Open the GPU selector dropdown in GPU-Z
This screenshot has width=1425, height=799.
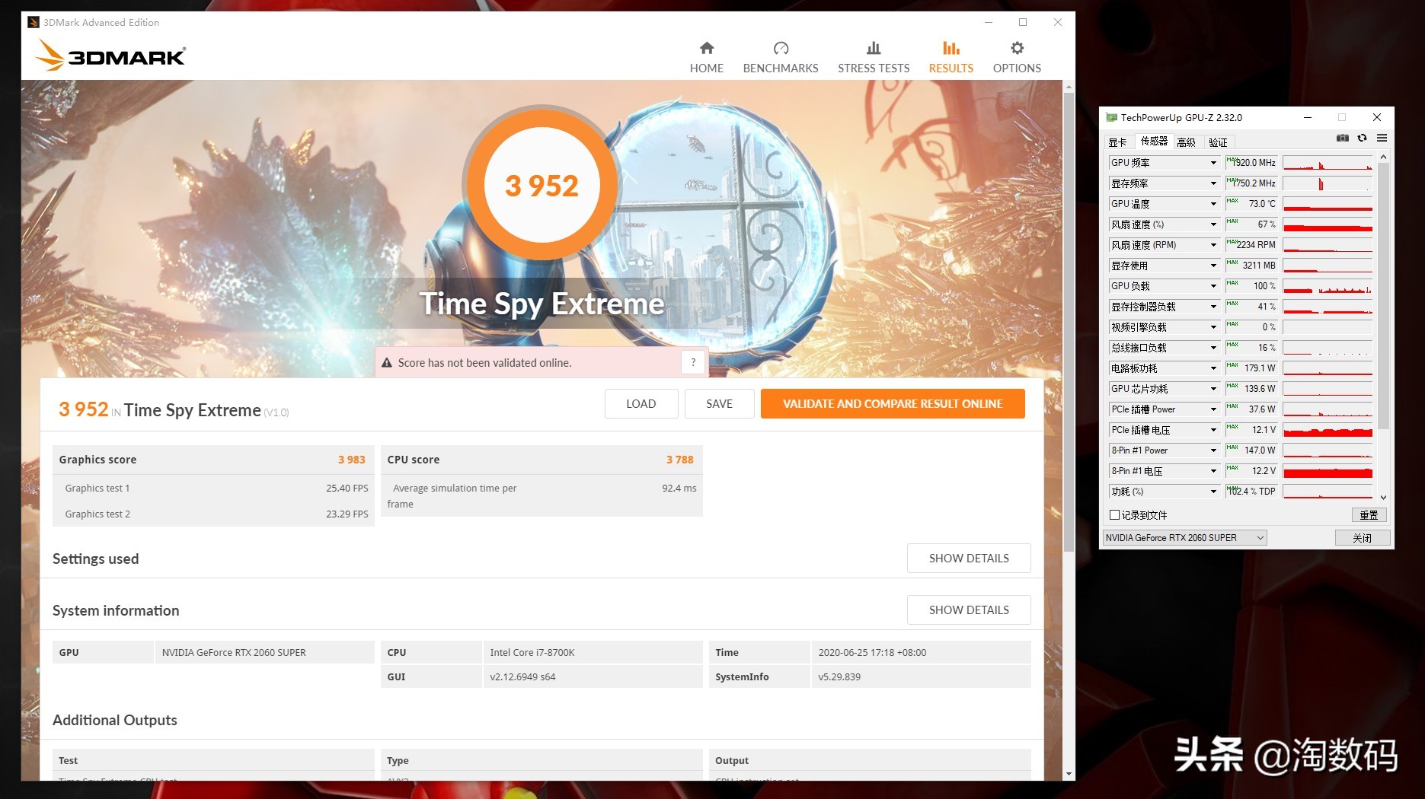1184,538
